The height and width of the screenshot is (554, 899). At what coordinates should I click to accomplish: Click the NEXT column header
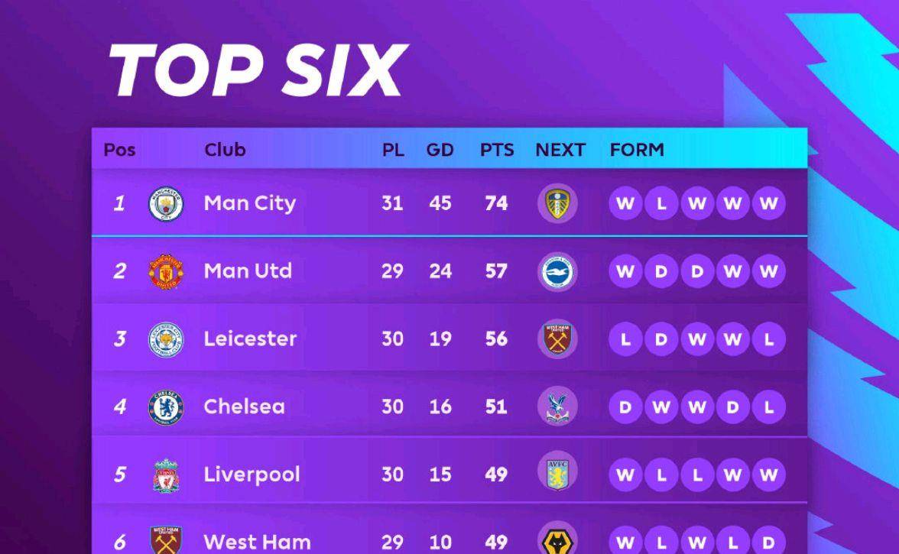[560, 150]
